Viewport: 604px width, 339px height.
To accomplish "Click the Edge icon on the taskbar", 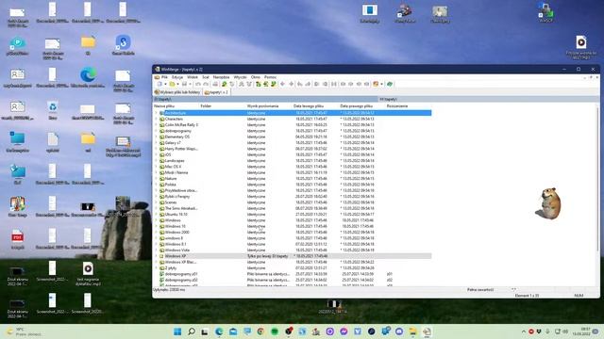I will (219, 331).
